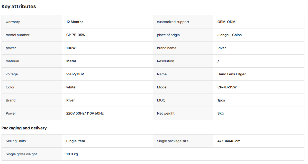Click the Packaging and delivery heading

pyautogui.click(x=24, y=128)
